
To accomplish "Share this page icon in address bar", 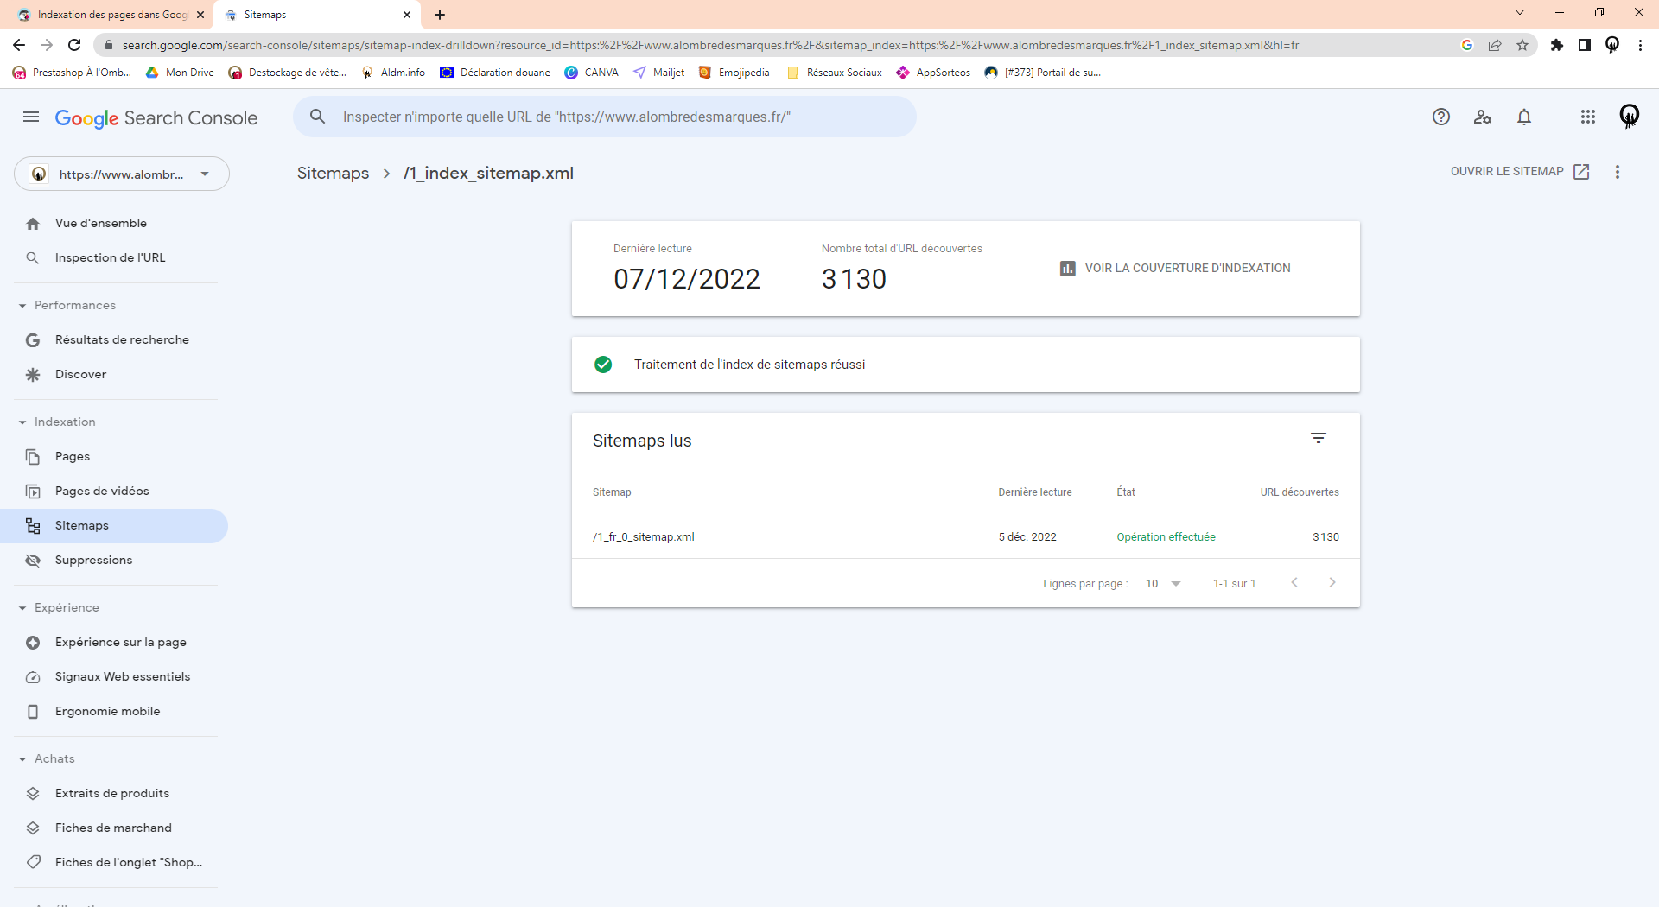I will 1495,45.
